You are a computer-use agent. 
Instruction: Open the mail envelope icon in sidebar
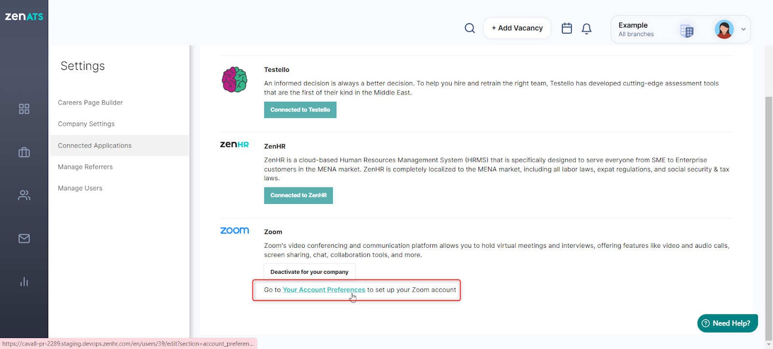tap(24, 239)
